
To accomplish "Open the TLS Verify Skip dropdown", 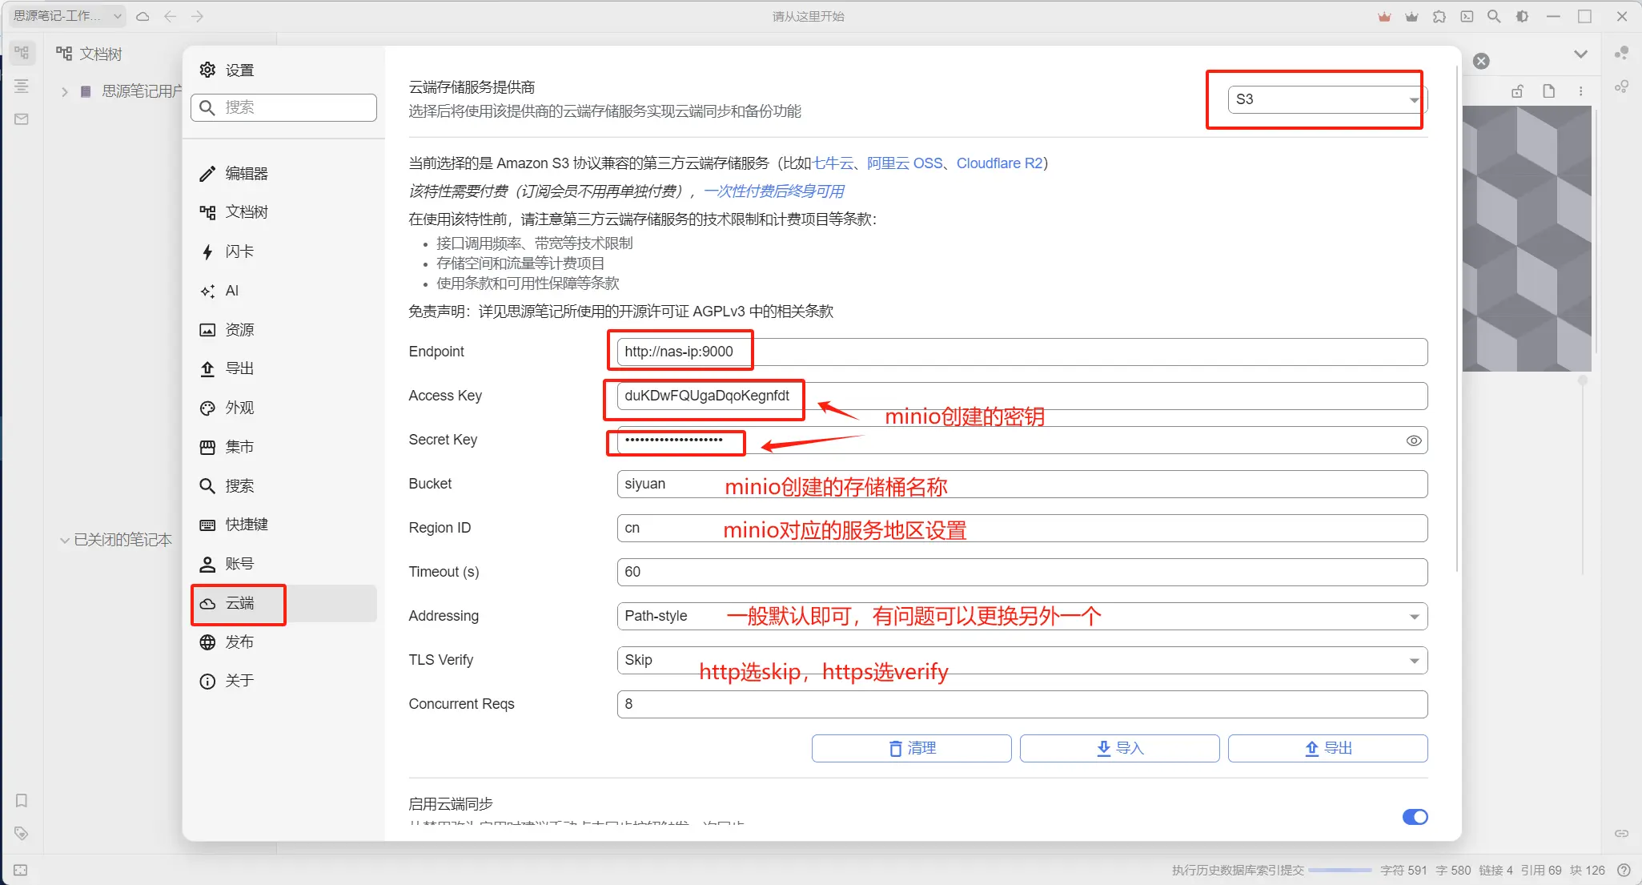I will (1022, 660).
